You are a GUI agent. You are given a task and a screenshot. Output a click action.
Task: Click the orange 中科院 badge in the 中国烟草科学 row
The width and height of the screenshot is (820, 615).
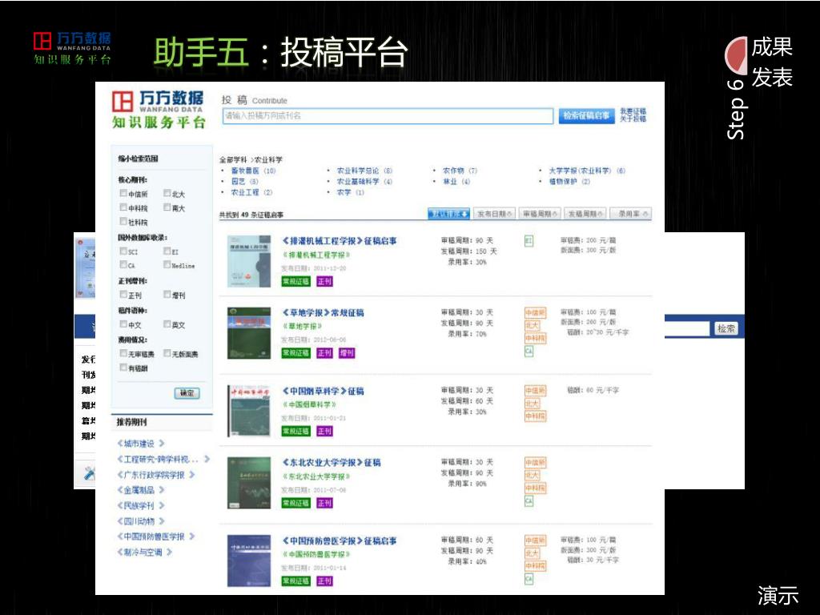click(535, 416)
